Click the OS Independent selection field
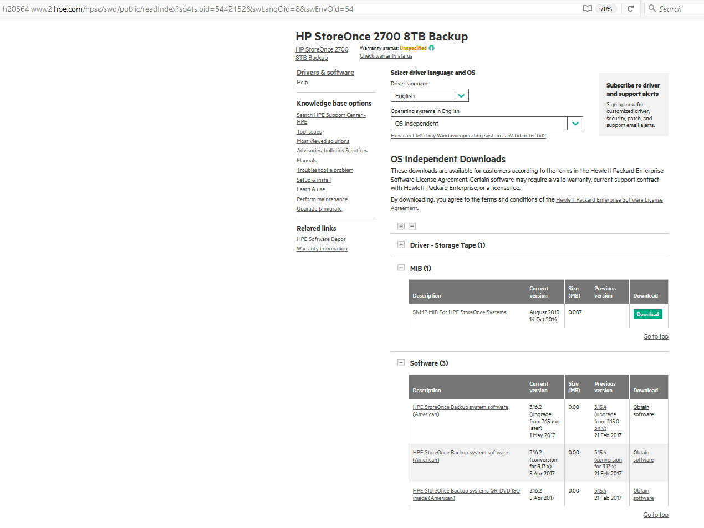 pyautogui.click(x=479, y=124)
